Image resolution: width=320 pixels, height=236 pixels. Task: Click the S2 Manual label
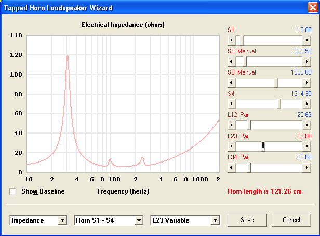click(242, 51)
